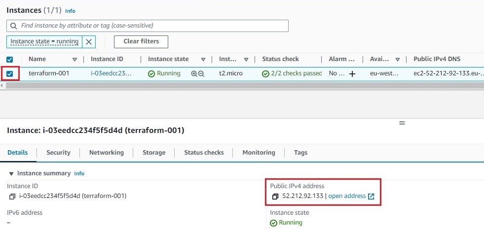The image size is (484, 229).
Task: Remove the Instance state running filter
Action: pos(89,41)
